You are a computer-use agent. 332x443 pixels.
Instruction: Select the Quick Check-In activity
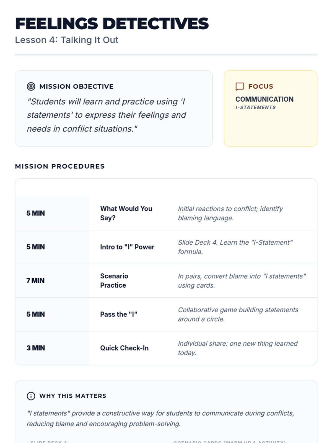(124, 348)
